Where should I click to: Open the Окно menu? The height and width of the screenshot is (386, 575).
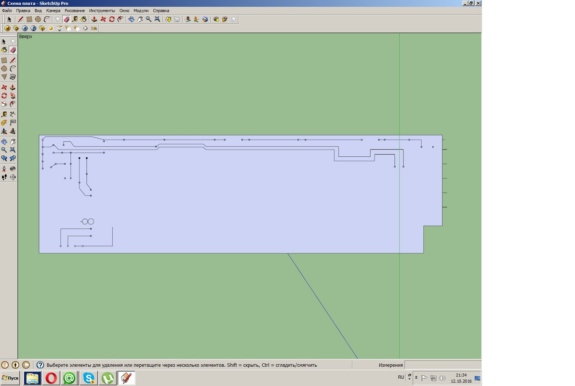pos(124,11)
